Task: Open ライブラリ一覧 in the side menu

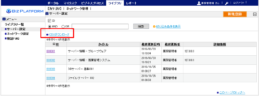Action: [14, 25]
